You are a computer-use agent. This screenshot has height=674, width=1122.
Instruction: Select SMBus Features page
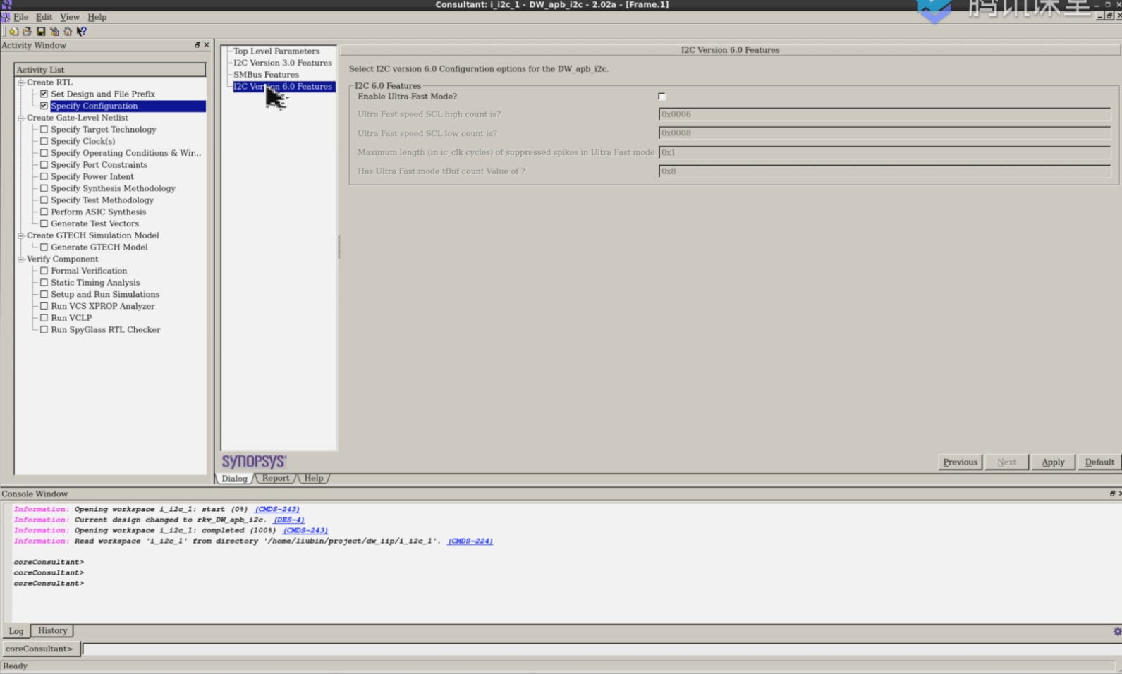(x=266, y=75)
